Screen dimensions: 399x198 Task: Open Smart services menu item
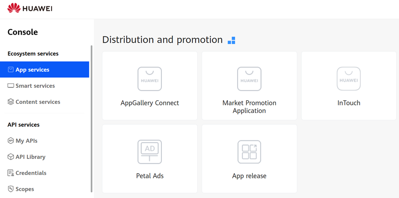point(35,86)
